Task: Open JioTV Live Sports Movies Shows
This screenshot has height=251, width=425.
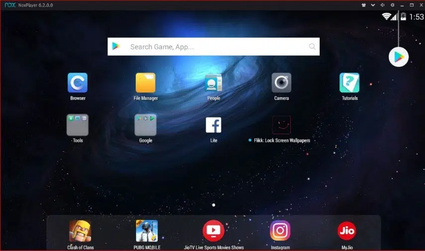Action: [x=214, y=231]
